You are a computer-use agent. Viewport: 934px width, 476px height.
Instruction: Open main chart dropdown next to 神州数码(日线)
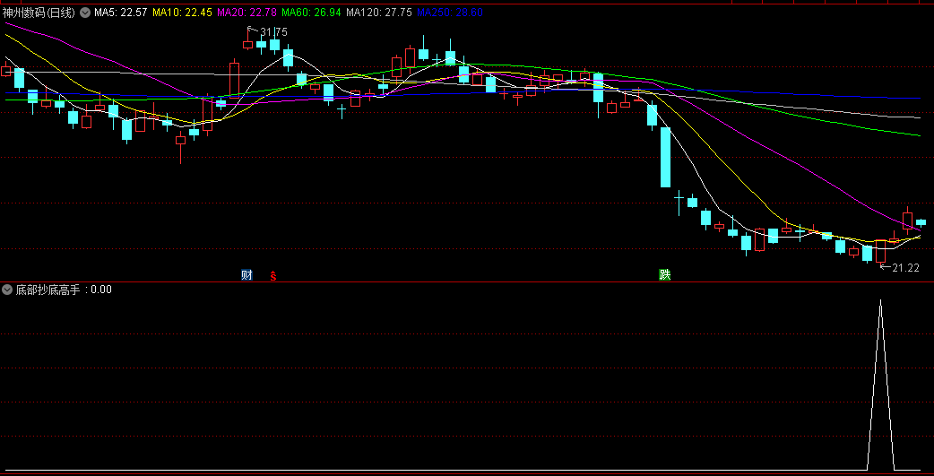point(85,13)
